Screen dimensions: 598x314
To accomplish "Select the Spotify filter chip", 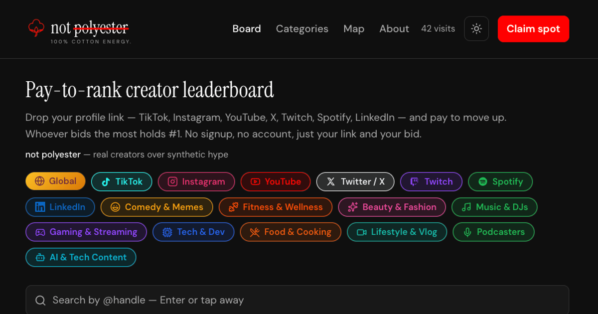I will coord(500,181).
